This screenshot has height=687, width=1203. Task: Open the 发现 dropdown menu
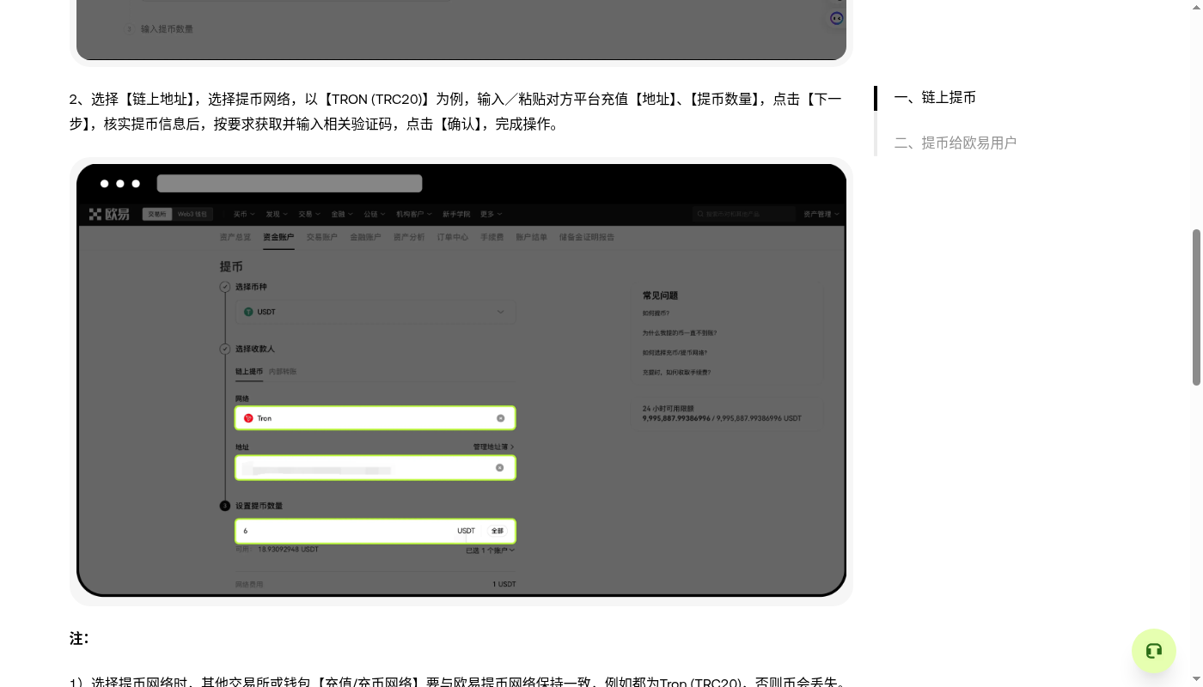[x=276, y=214]
